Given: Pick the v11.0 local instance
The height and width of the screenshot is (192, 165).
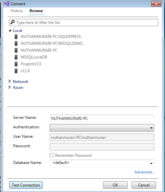Looking at the screenshot, I should 25,71.
